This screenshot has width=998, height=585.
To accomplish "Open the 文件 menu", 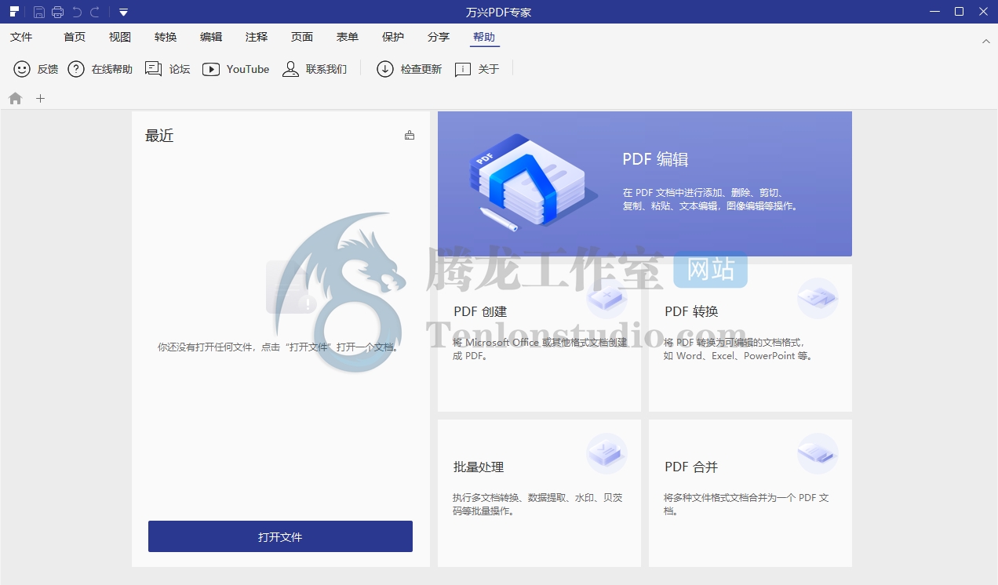I will [21, 37].
